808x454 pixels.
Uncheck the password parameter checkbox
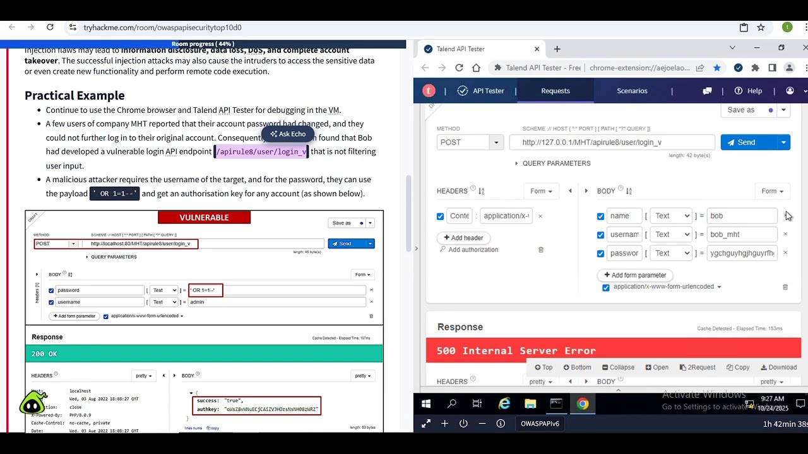pos(600,253)
